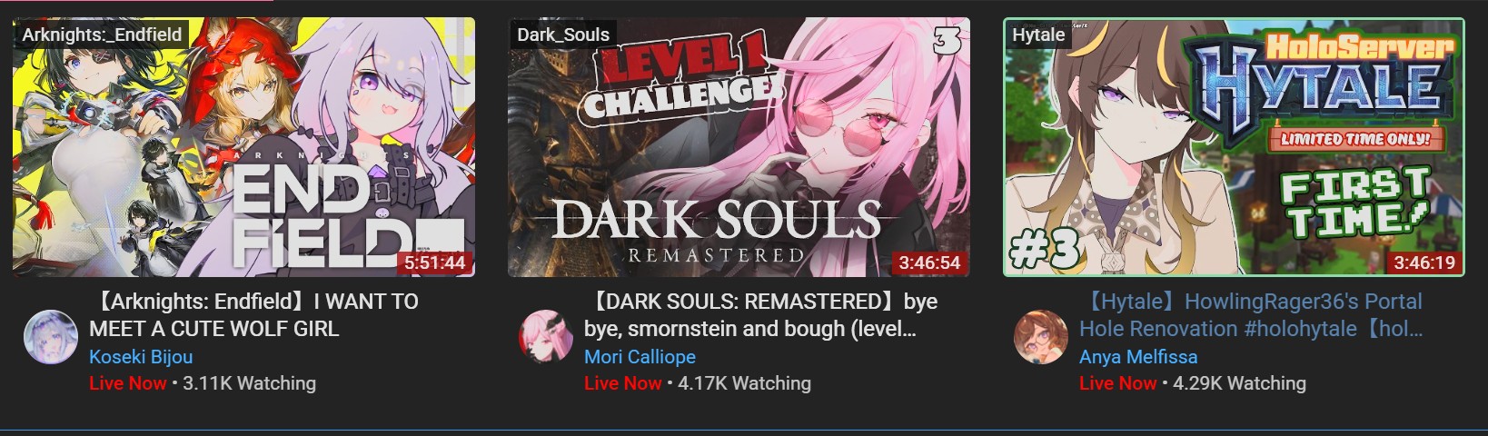Click the 3:46:19 duration badge on Hytale
Viewport: 1488px width, 436px height.
[x=1424, y=263]
